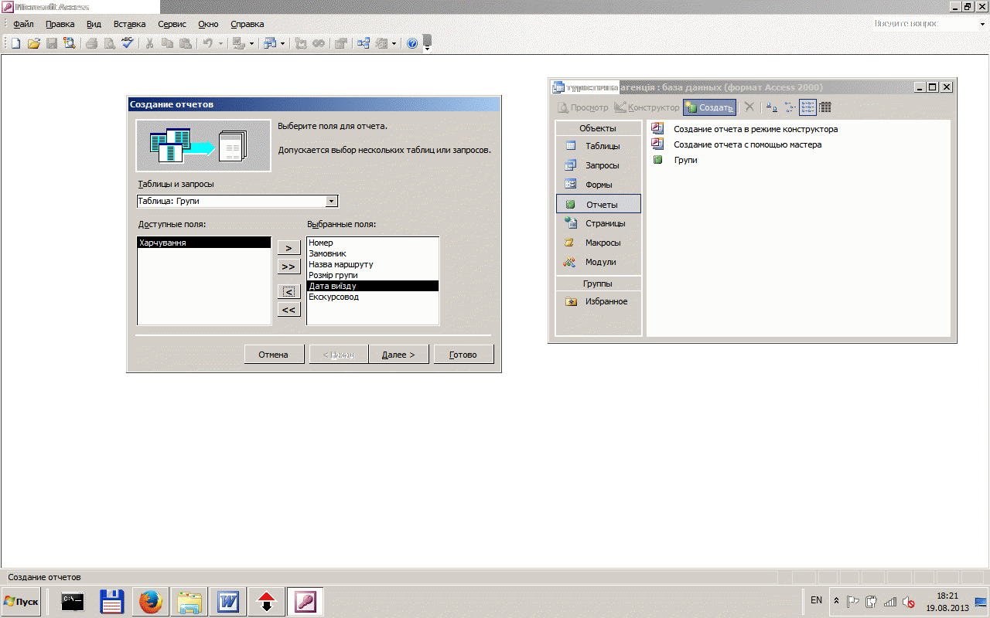
Task: Switch database window to large icons view
Action: point(770,107)
